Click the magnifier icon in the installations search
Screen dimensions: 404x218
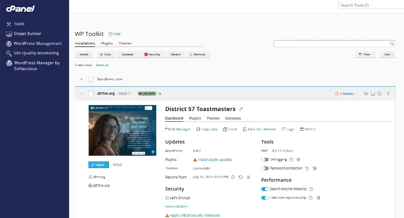click(392, 44)
